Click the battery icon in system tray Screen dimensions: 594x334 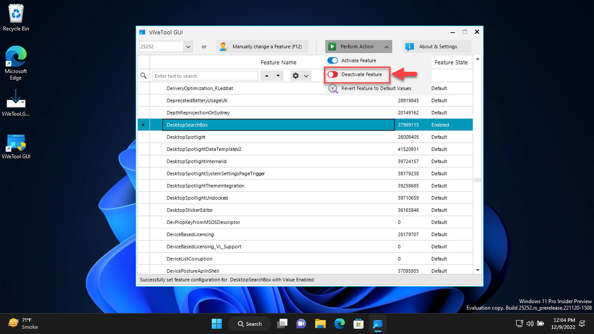point(540,324)
